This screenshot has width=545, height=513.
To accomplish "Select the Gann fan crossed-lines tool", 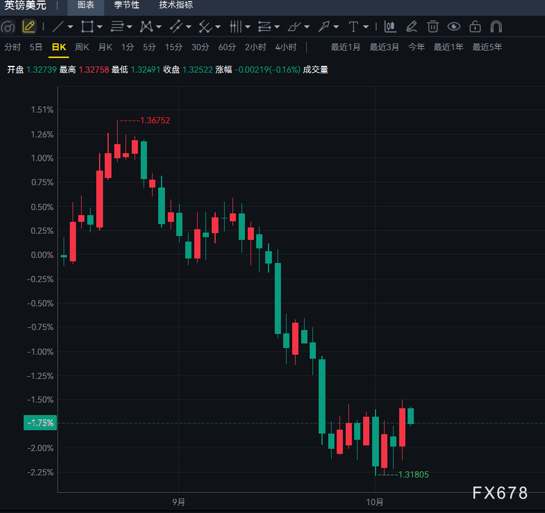I will pyautogui.click(x=206, y=27).
